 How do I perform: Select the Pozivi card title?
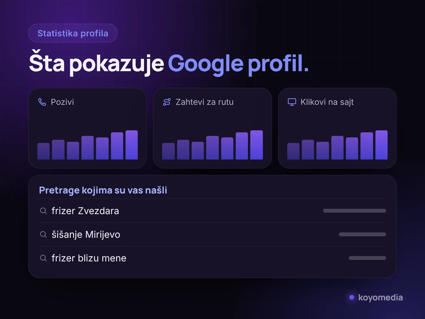pos(62,102)
